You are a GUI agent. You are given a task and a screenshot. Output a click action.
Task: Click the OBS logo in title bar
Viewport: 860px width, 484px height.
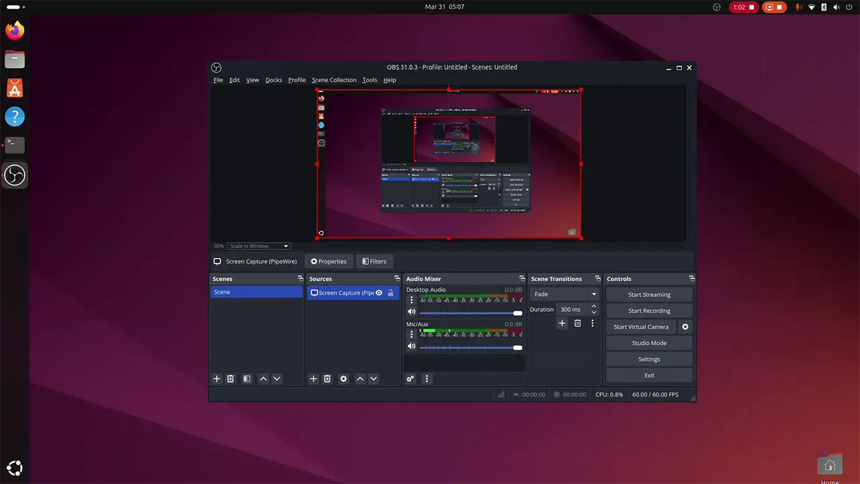tap(216, 67)
